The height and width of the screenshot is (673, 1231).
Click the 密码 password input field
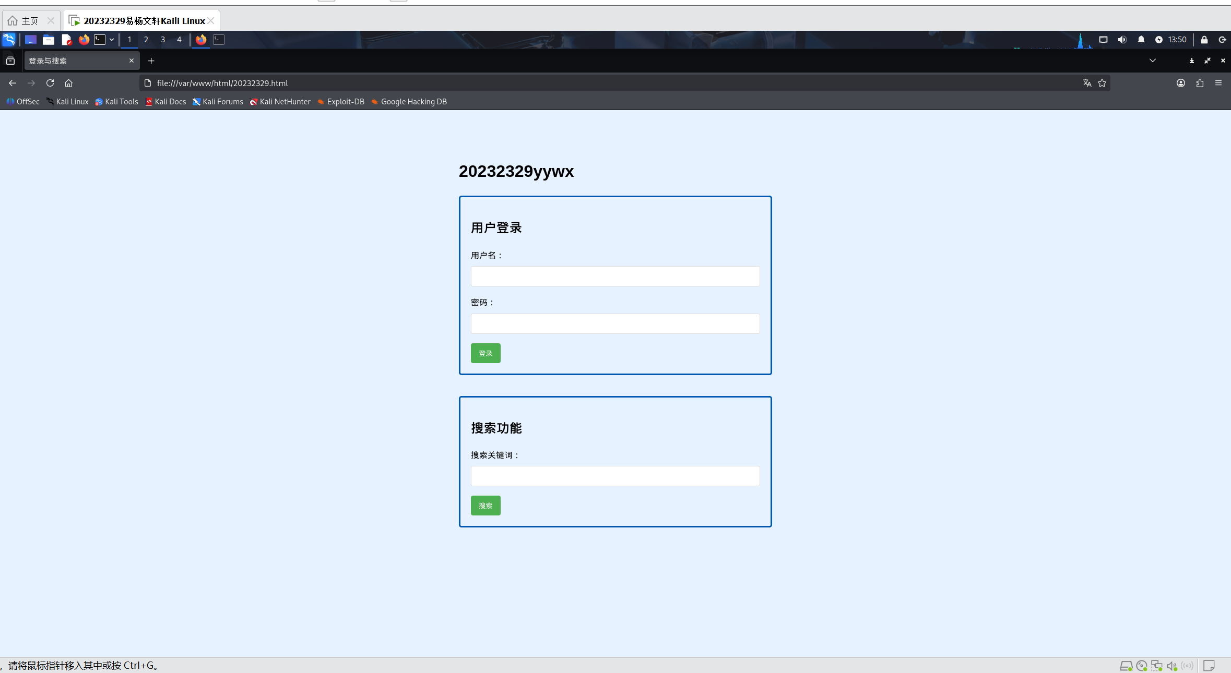(x=615, y=323)
